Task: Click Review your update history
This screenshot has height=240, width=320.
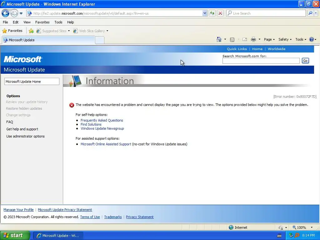Action: pos(27,102)
